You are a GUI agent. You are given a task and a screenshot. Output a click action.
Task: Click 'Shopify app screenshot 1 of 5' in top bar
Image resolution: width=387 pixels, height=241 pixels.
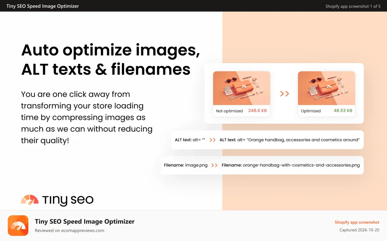click(x=353, y=6)
